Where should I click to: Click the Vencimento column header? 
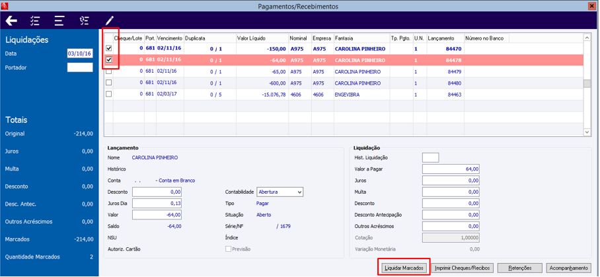pyautogui.click(x=170, y=38)
